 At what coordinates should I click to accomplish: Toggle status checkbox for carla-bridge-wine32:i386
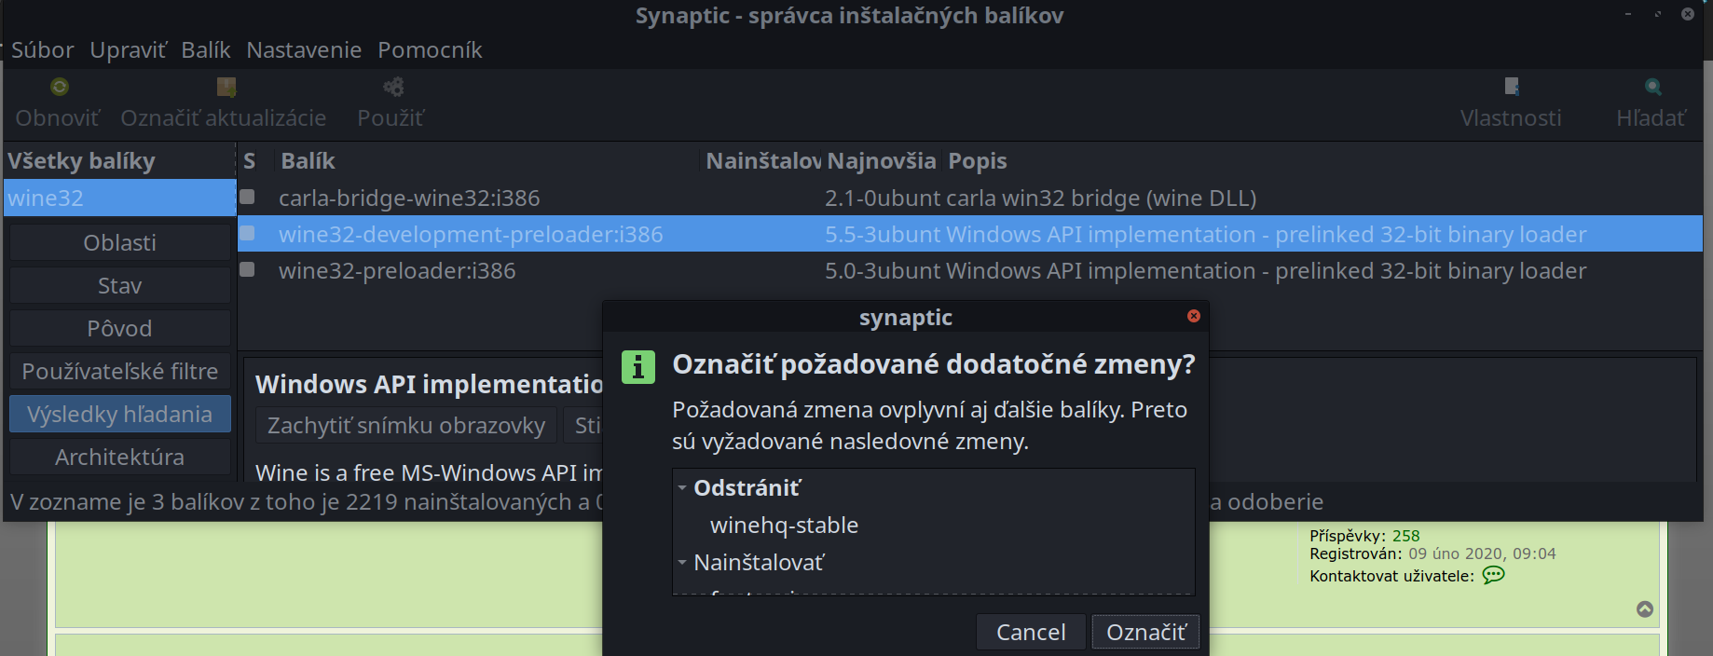247,197
